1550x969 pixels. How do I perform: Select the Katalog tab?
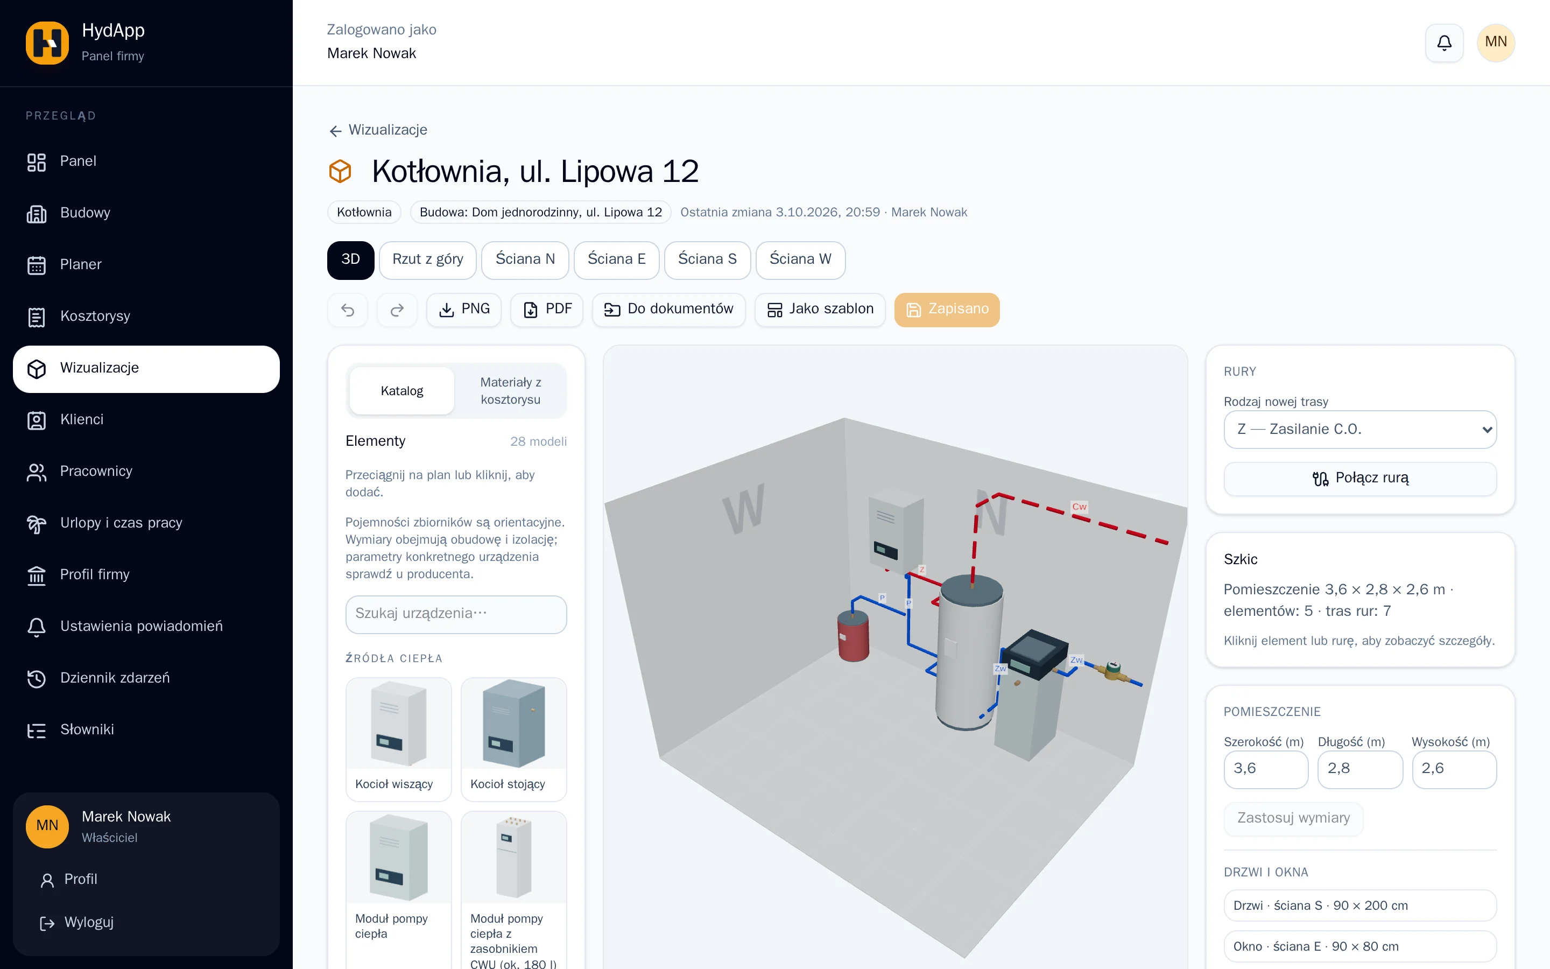(401, 391)
